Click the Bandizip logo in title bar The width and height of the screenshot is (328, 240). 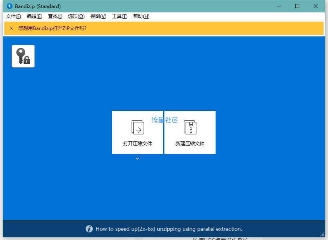[x=10, y=6]
